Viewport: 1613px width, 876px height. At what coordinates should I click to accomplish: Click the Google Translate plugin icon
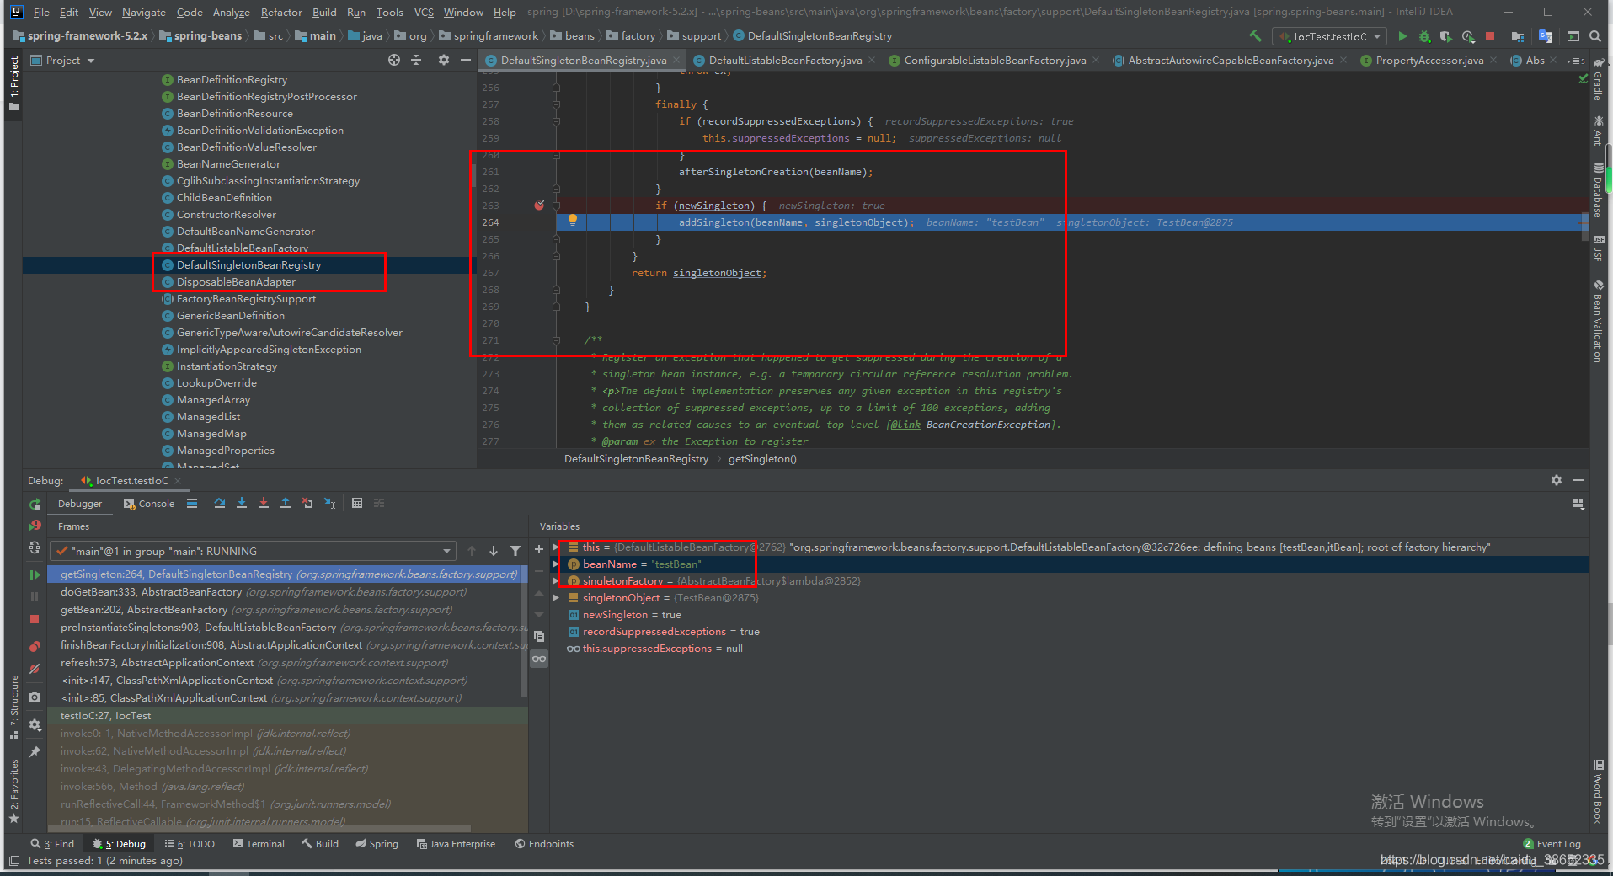1546,36
